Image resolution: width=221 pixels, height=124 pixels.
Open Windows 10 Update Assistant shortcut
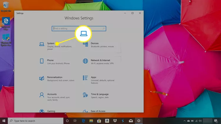click(6, 40)
